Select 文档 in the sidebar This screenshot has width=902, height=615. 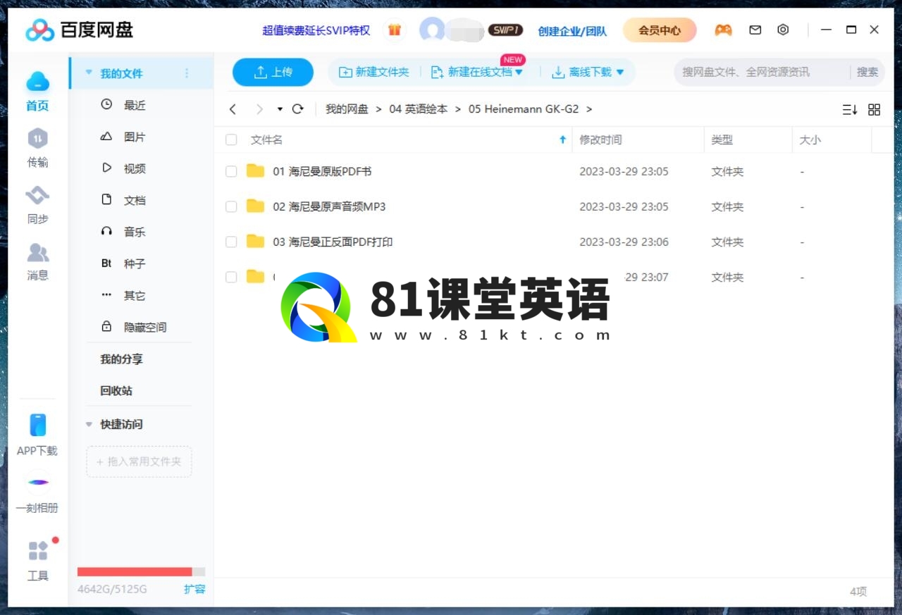(x=135, y=200)
